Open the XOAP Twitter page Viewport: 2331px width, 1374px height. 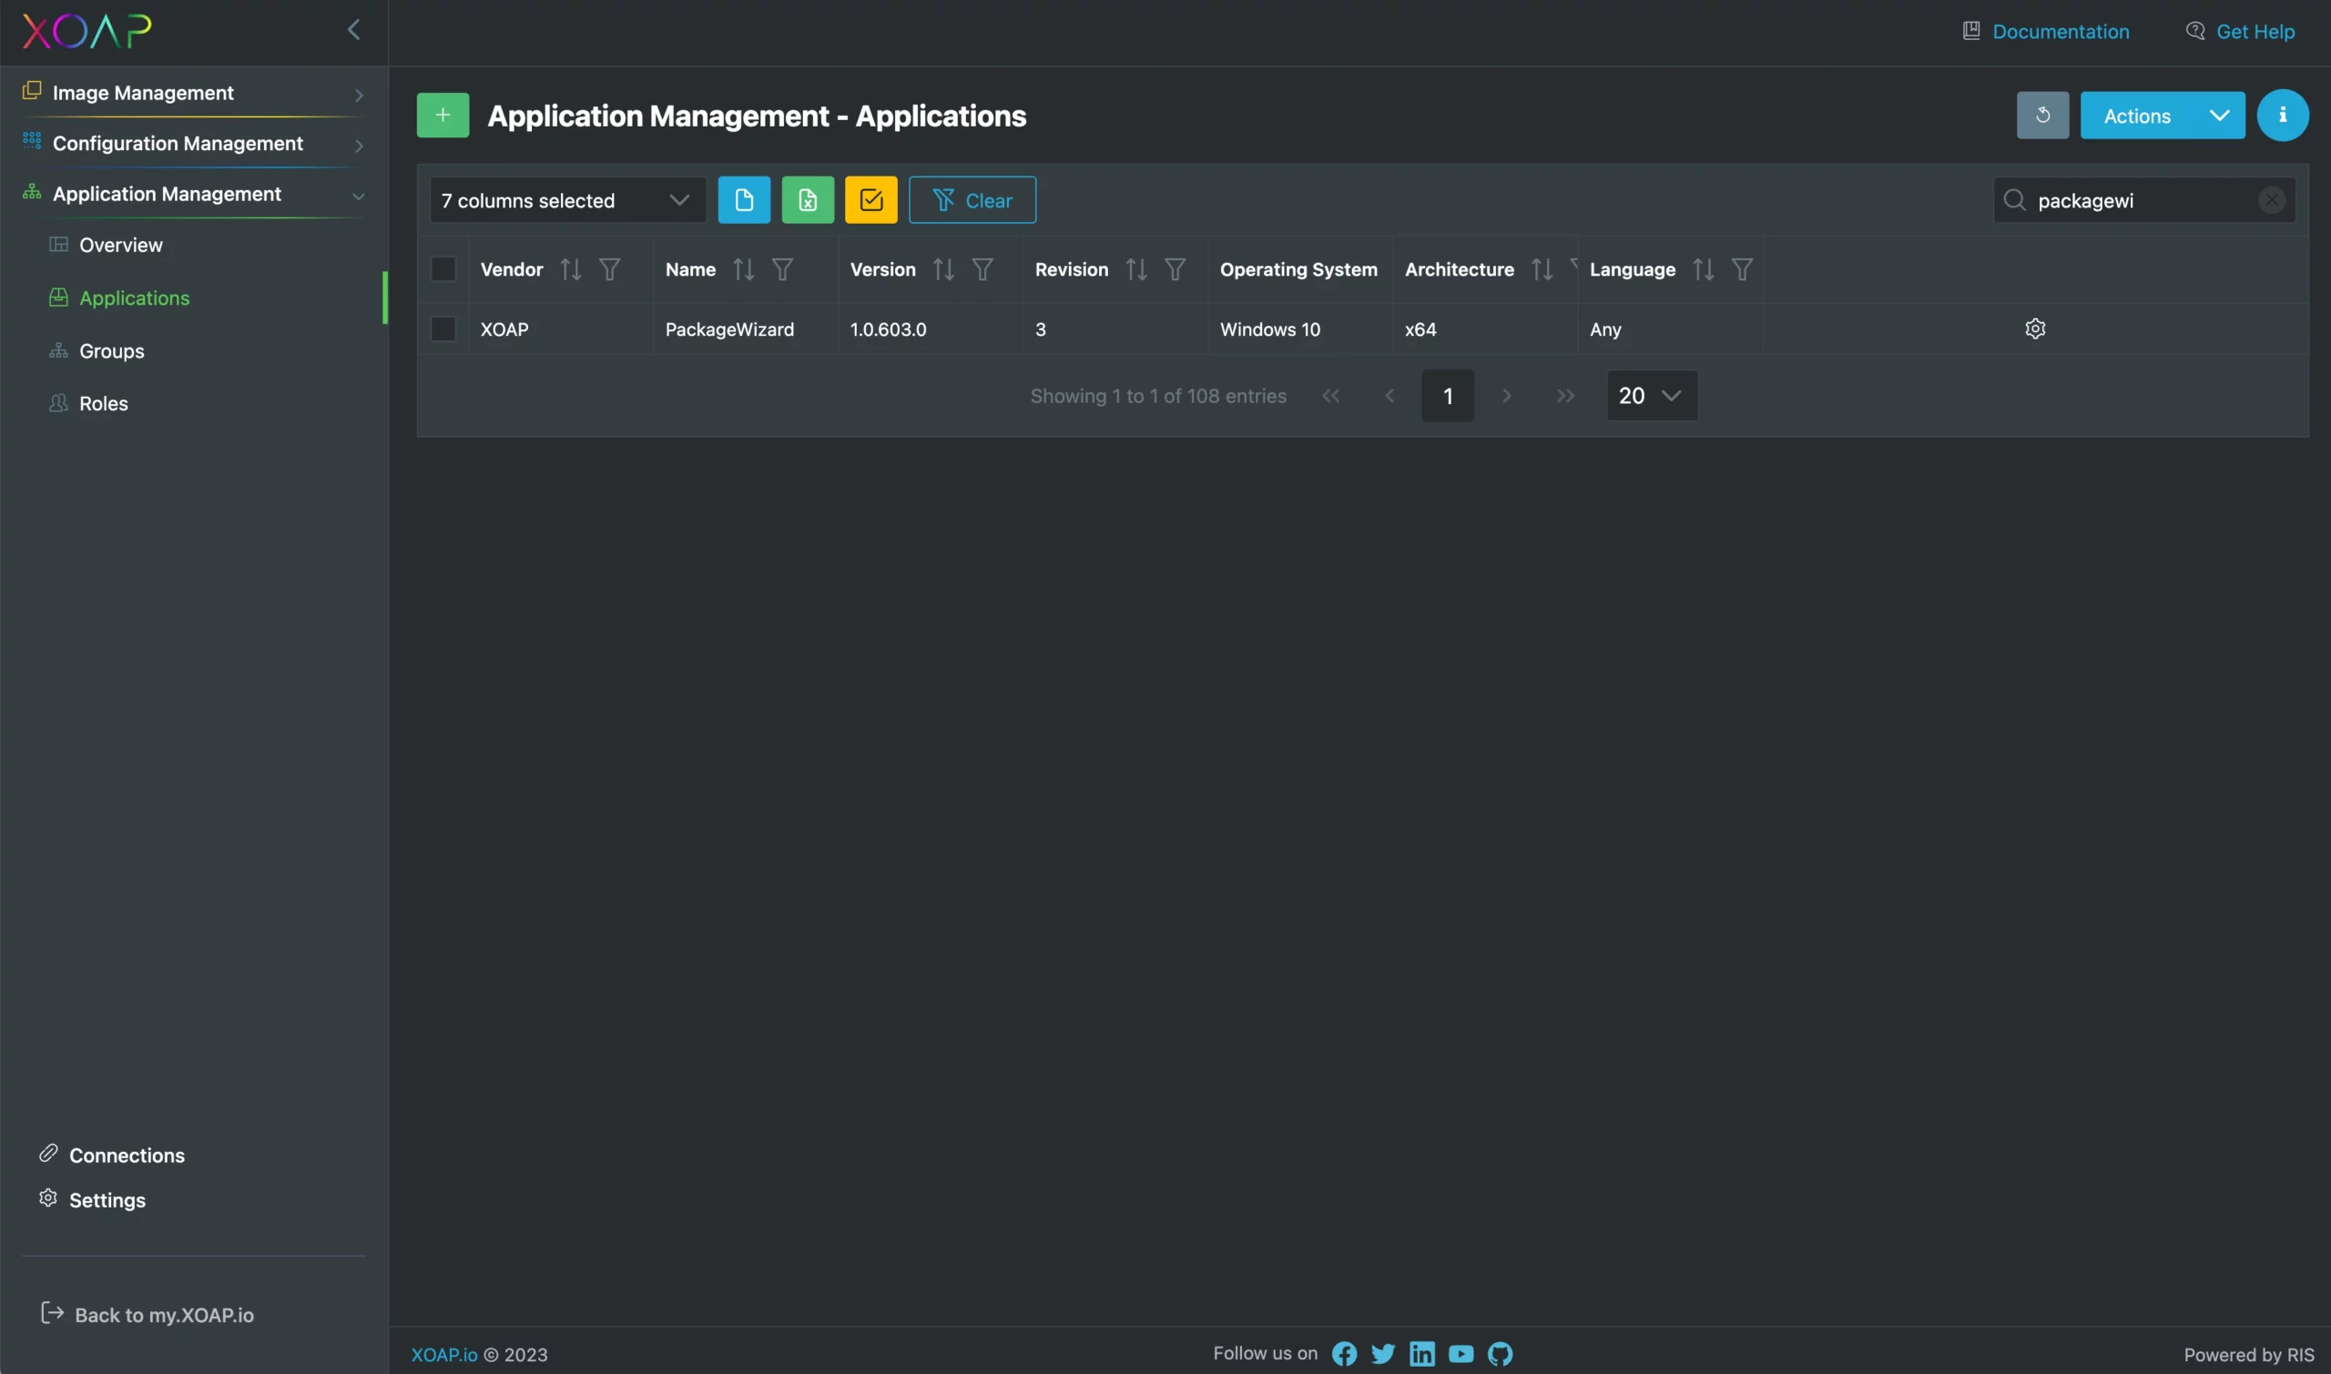tap(1383, 1354)
